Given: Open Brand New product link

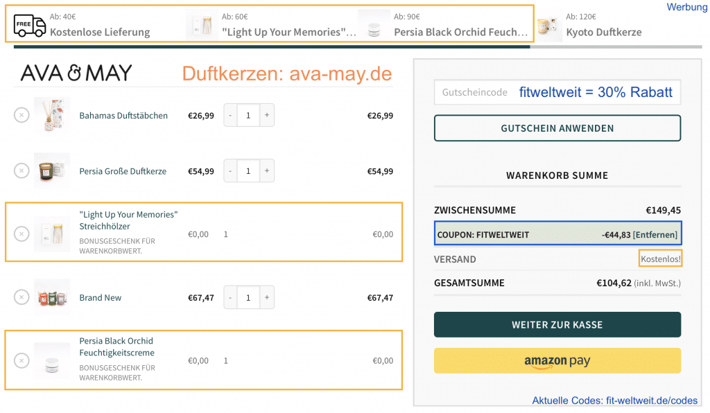Looking at the screenshot, I should coord(100,298).
